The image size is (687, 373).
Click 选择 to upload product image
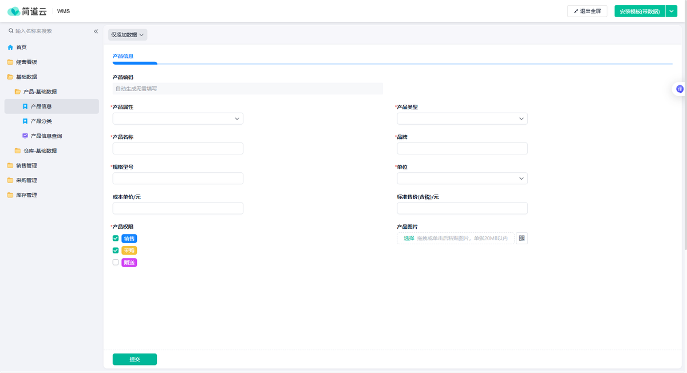[x=409, y=238]
